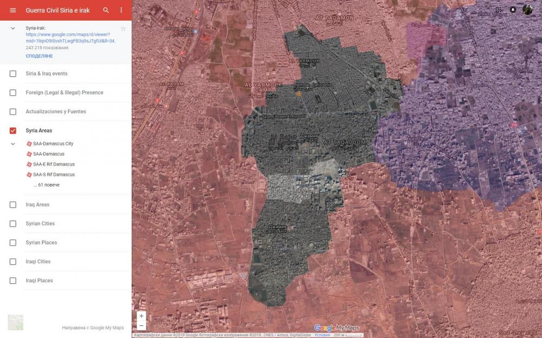Enable the Siria & Iraq events layer
Image resolution: width=542 pixels, height=338 pixels.
[13, 74]
